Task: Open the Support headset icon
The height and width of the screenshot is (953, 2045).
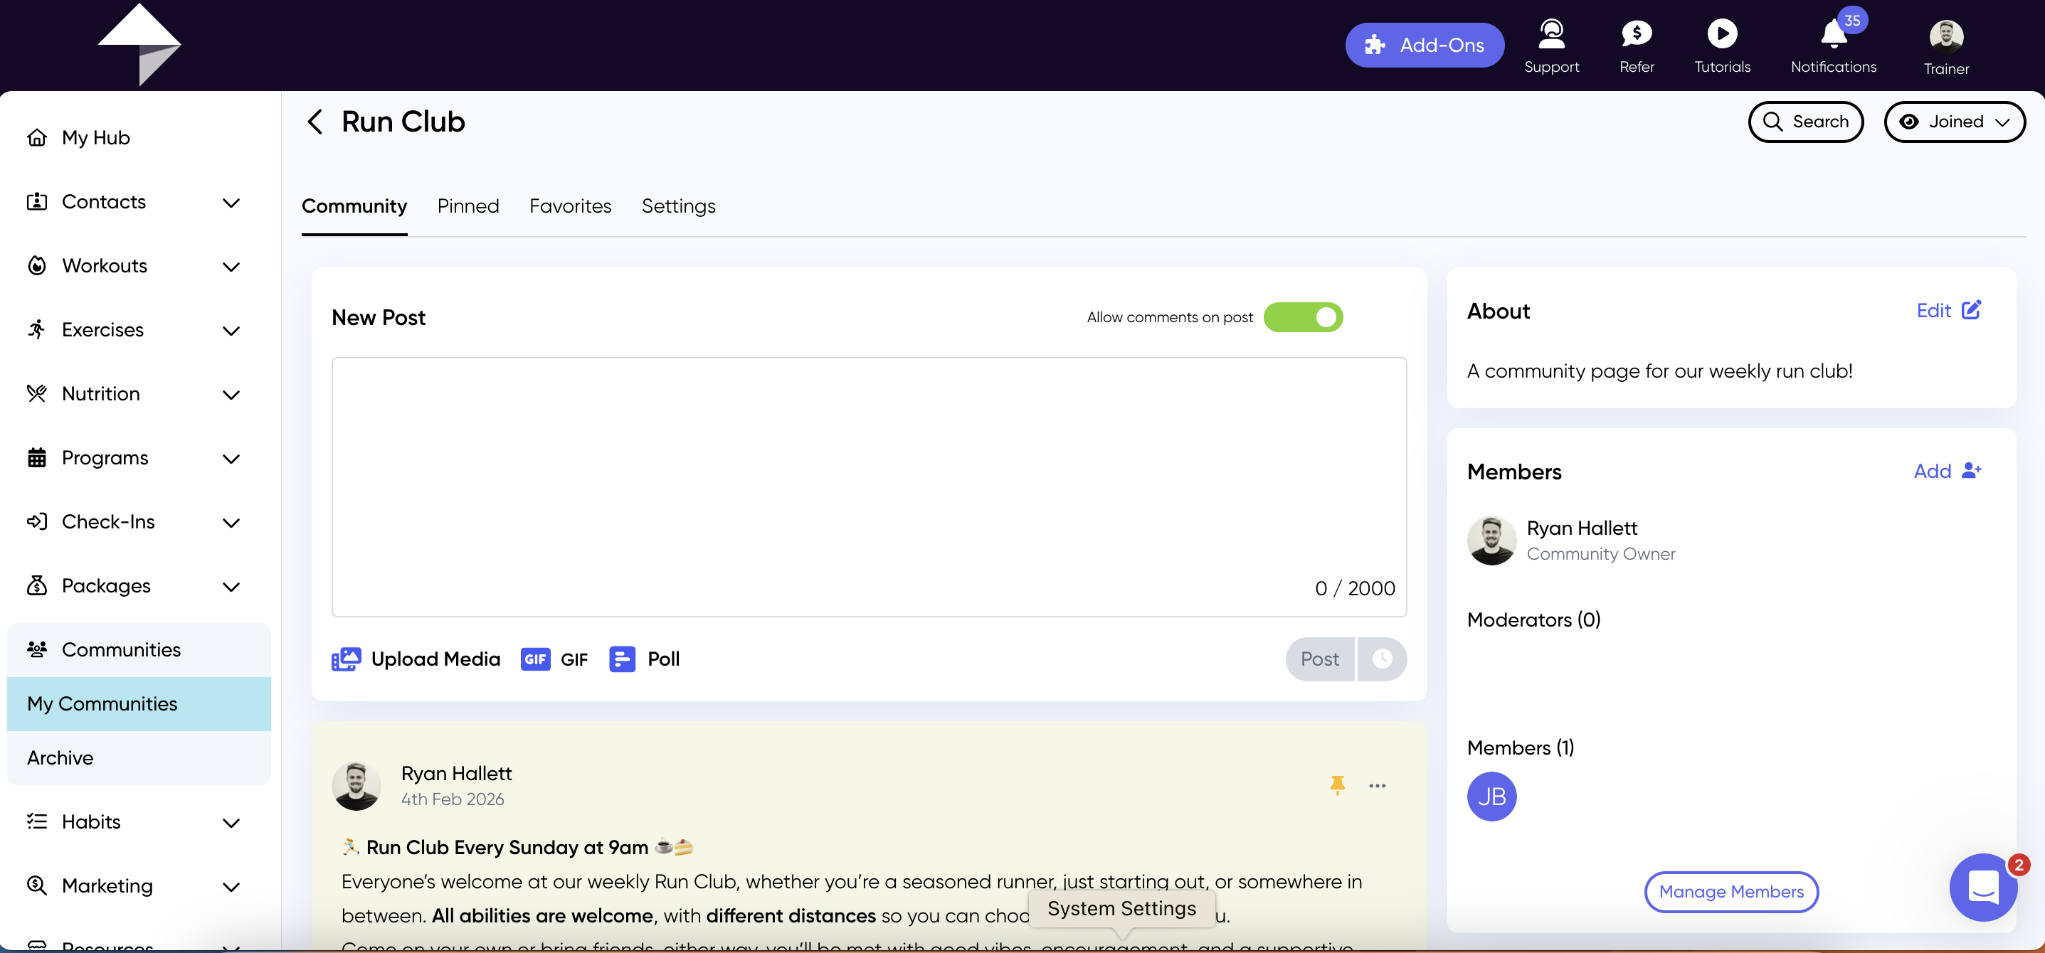Action: point(1551,33)
